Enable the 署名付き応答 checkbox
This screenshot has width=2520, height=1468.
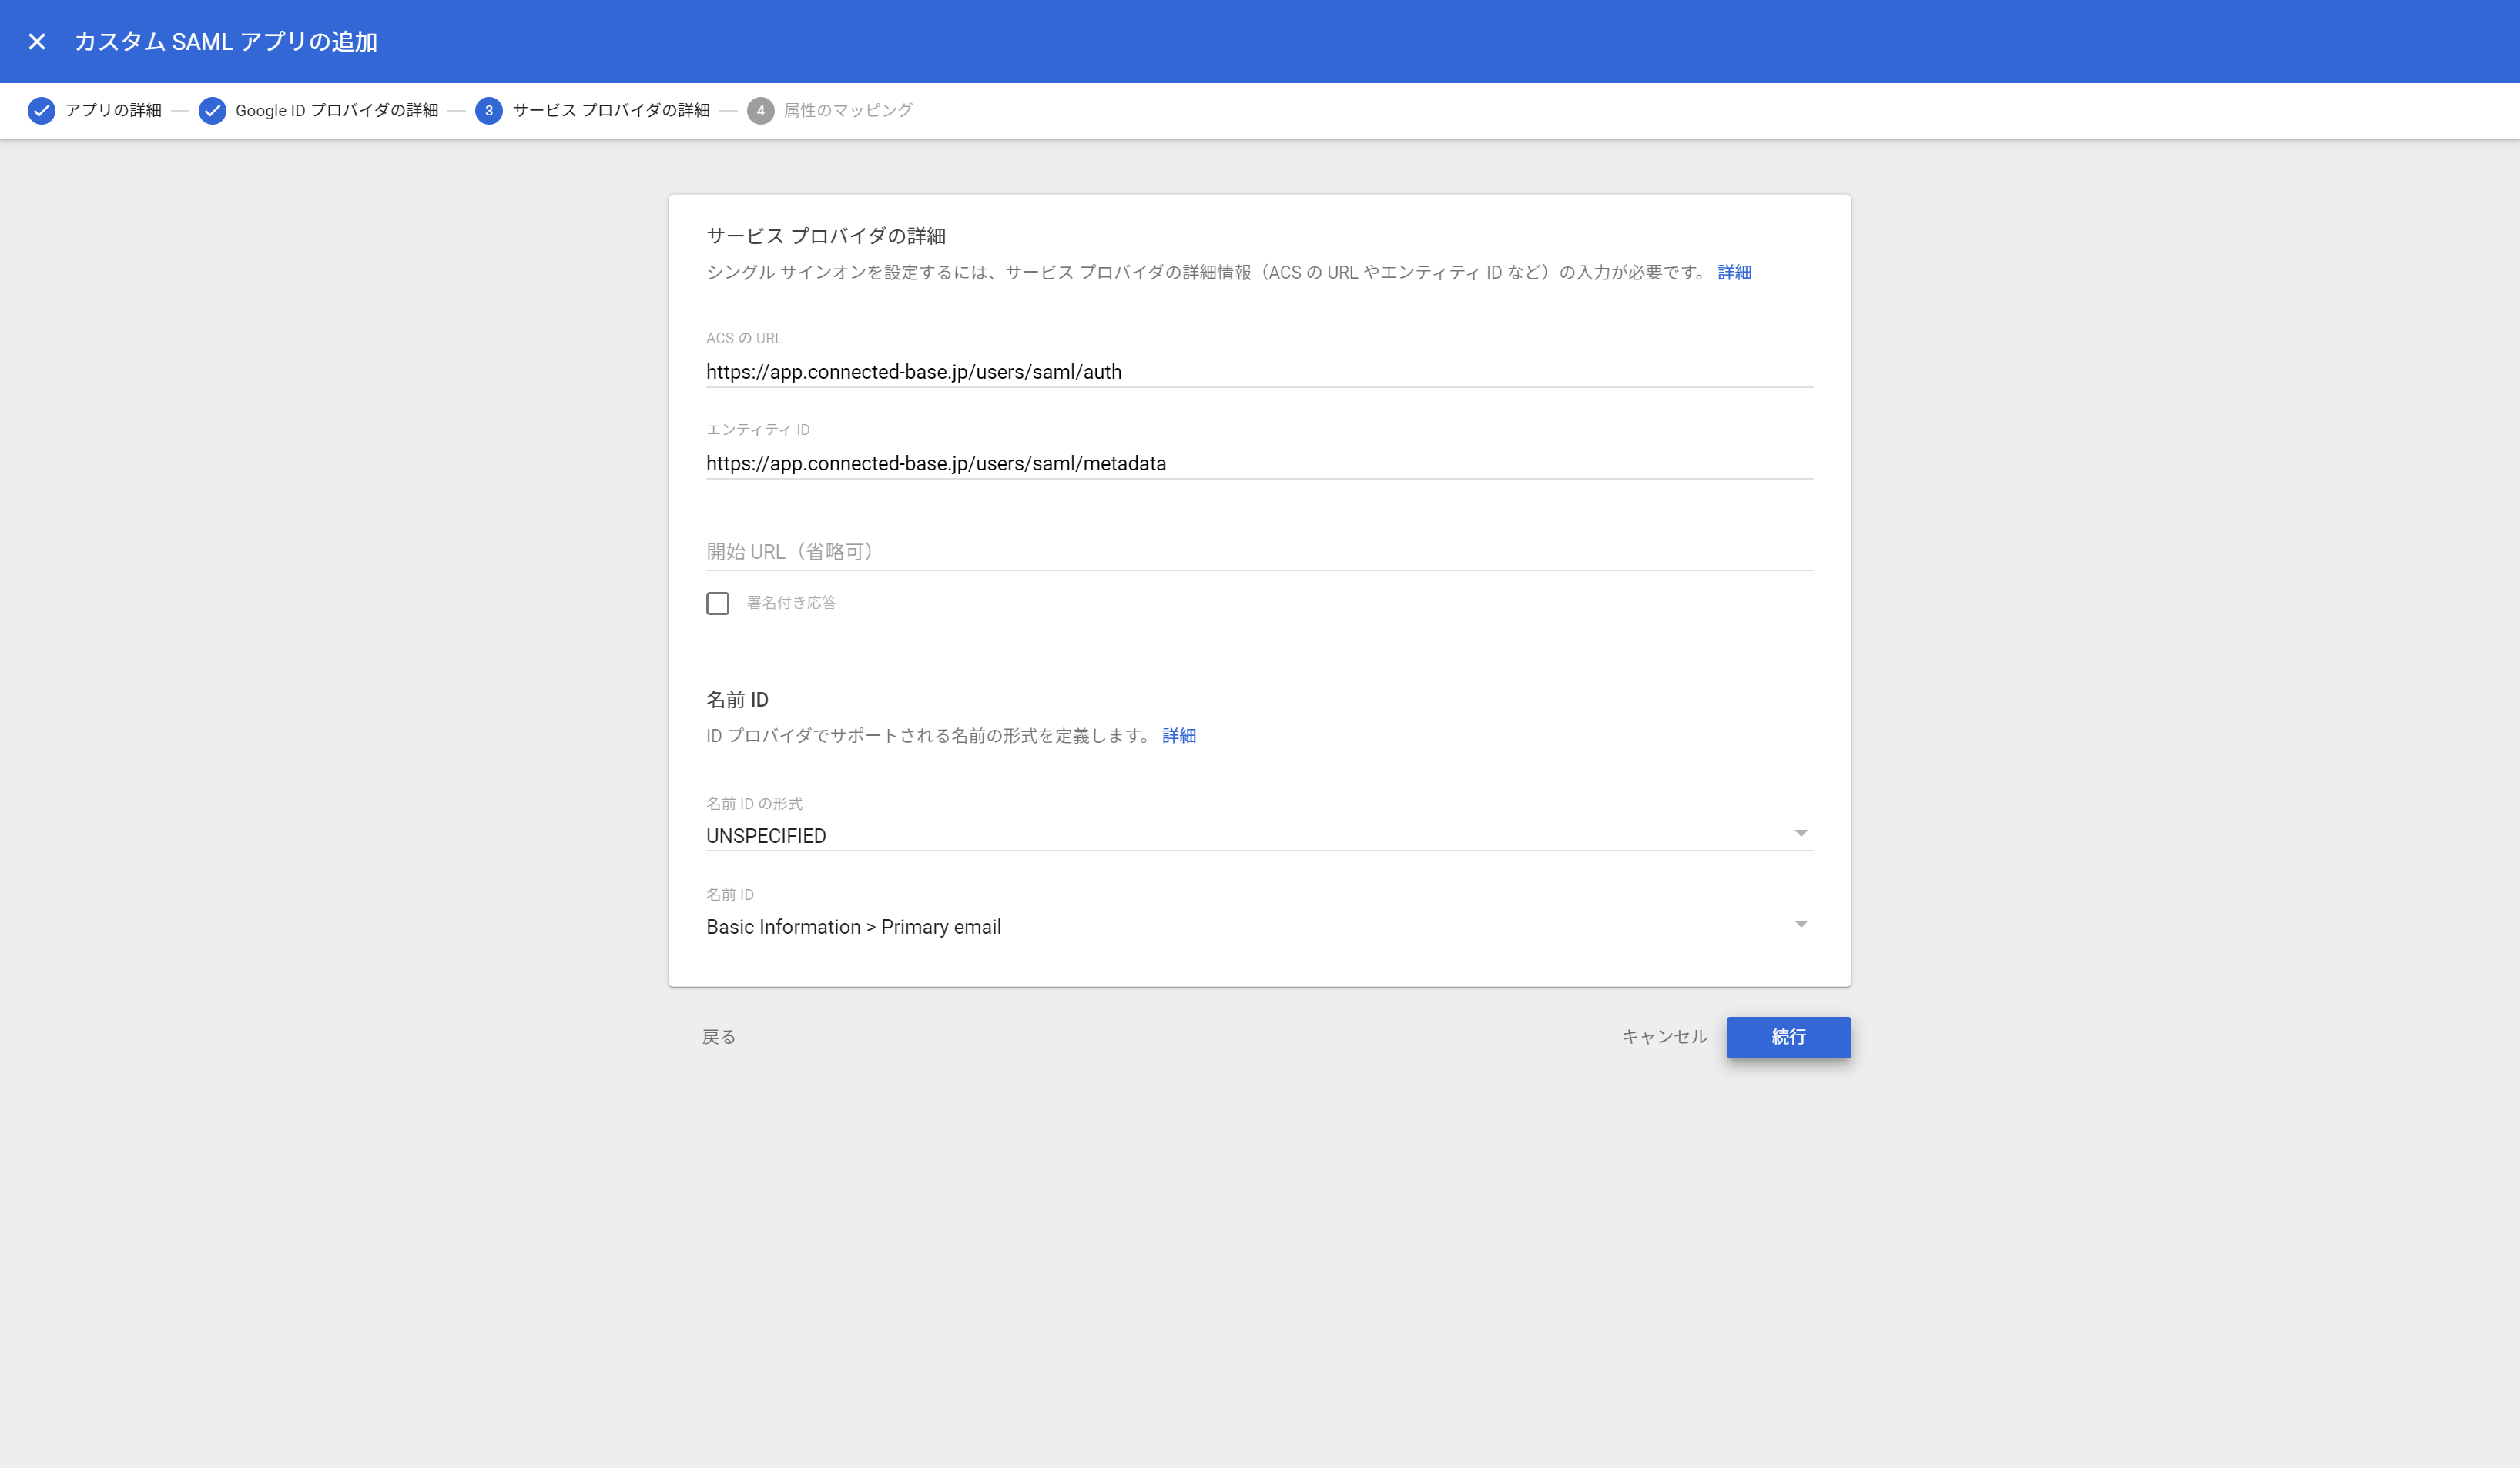(x=717, y=603)
